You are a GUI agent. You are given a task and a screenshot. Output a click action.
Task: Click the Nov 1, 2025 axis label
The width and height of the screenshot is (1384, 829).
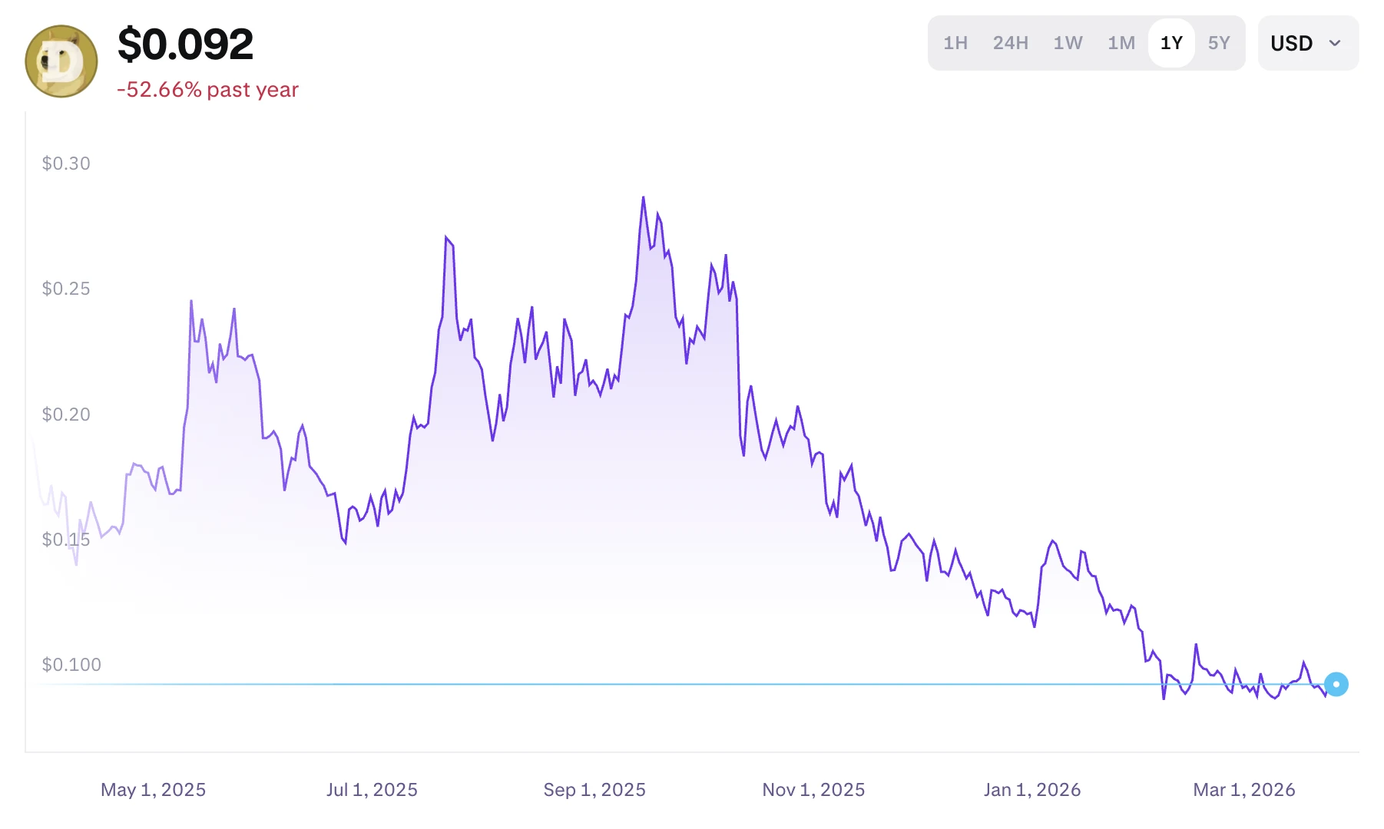click(x=813, y=790)
